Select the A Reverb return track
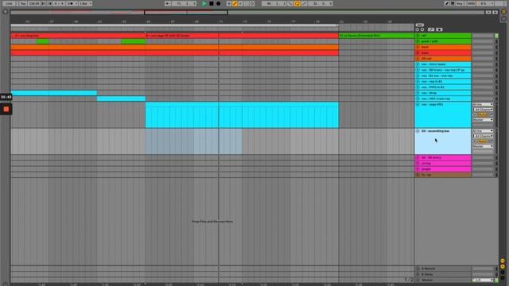 pos(443,269)
